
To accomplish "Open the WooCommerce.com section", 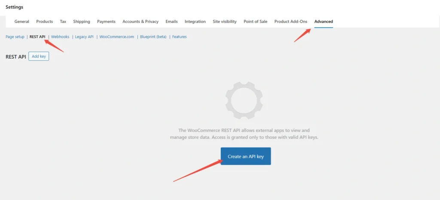I will click(x=117, y=37).
